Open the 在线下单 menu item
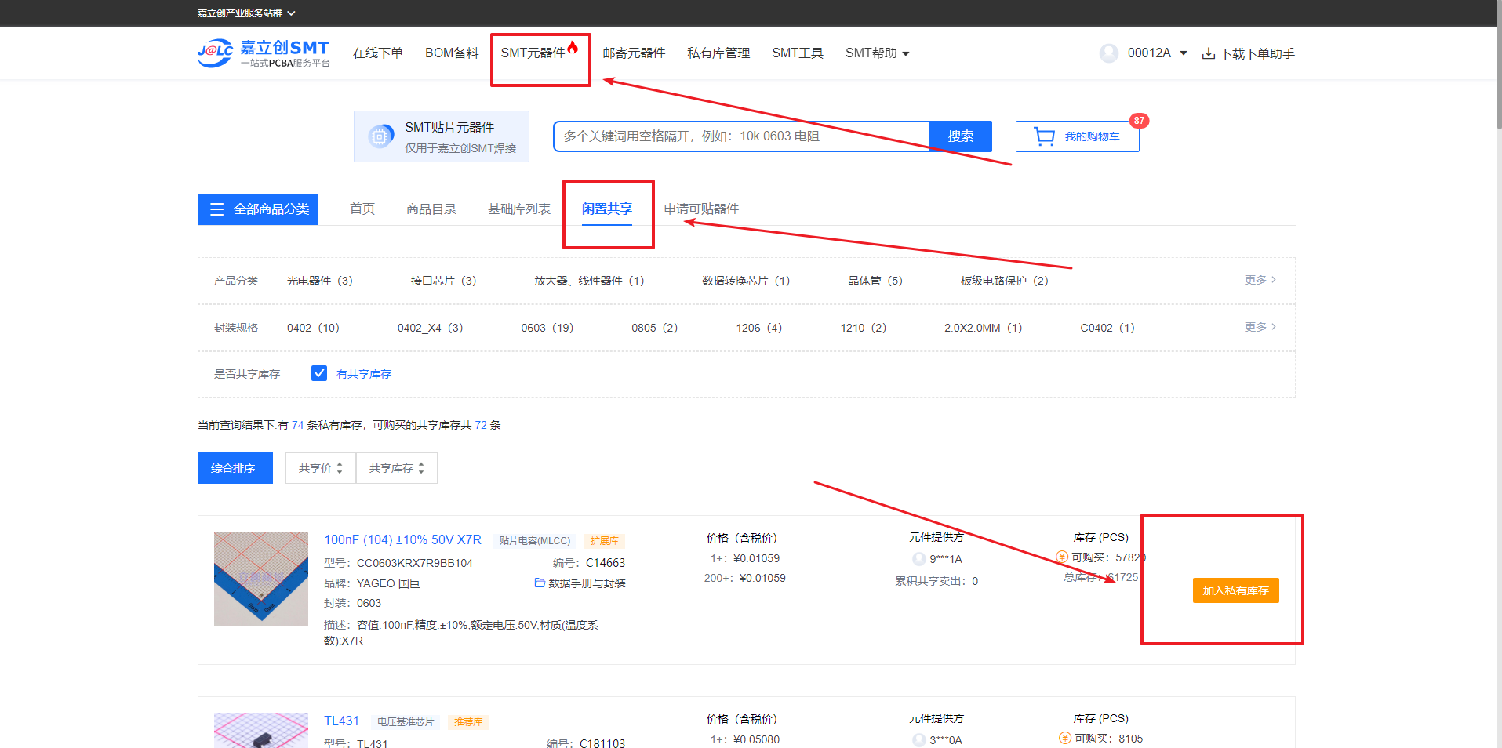This screenshot has width=1502, height=748. (378, 53)
